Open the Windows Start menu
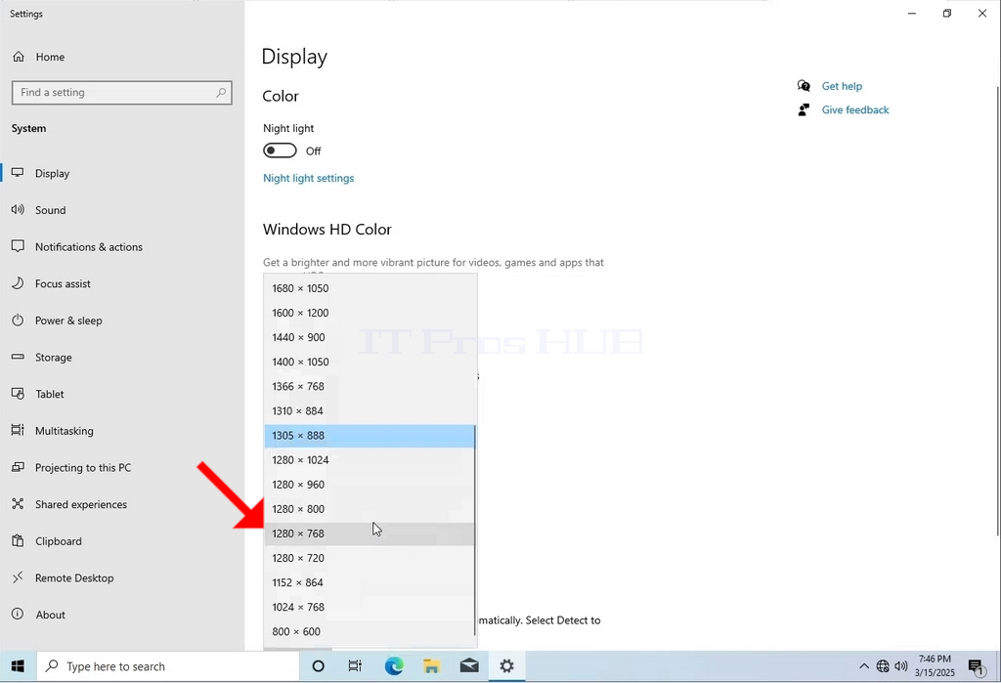Screen dimensions: 1001x683 18,666
